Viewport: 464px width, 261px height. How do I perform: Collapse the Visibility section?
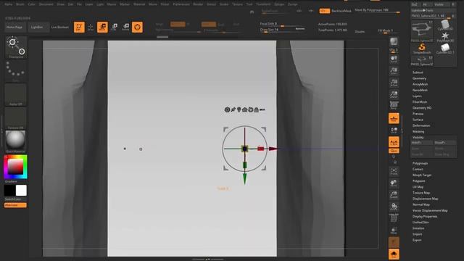pos(418,137)
